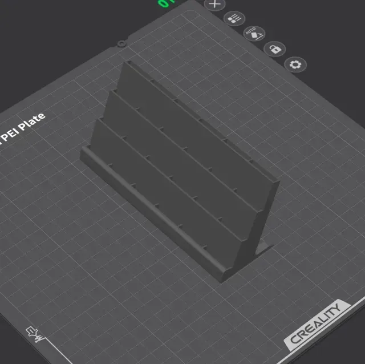Remove plate with the X icon
This screenshot has width=365, height=364.
tap(214, 4)
